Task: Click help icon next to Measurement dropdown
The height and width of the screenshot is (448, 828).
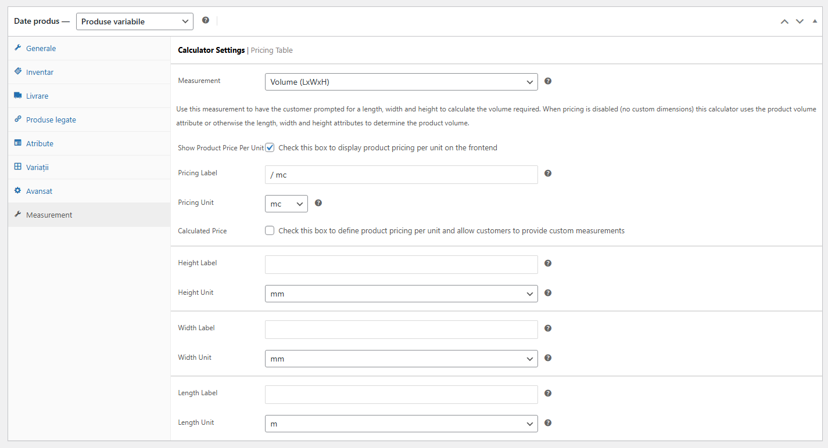Action: [x=547, y=81]
